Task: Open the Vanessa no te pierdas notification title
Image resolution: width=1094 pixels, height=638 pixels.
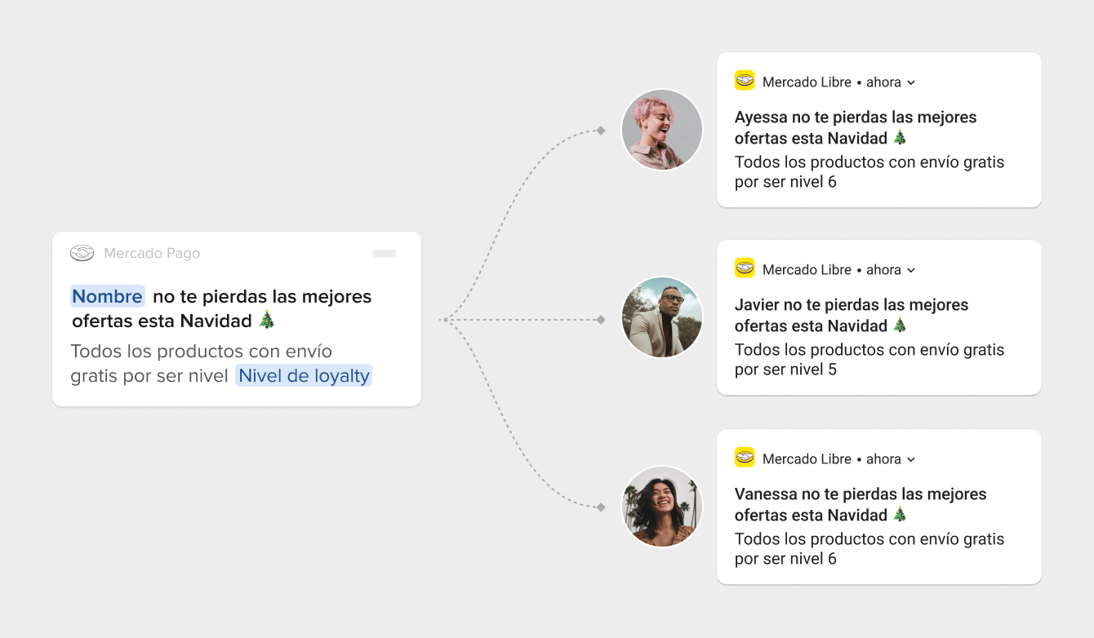Action: (861, 504)
